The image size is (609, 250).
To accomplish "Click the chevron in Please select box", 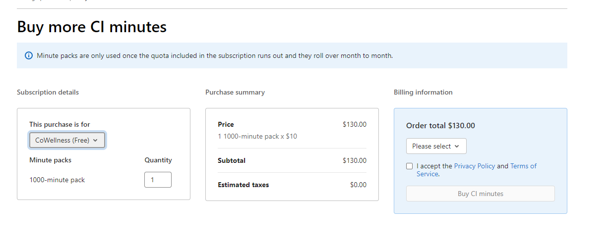I will (x=457, y=146).
